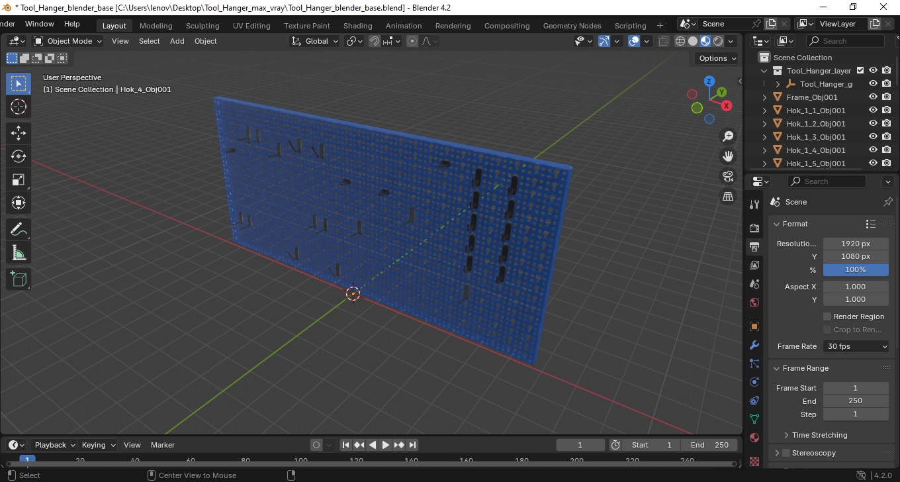Collapse the Format panel
The height and width of the screenshot is (482, 900).
[x=777, y=224]
